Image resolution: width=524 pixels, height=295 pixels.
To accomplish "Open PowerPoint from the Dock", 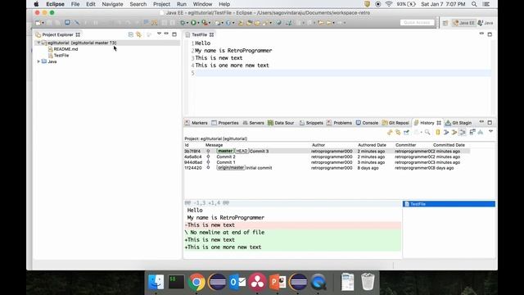I will pos(278,282).
